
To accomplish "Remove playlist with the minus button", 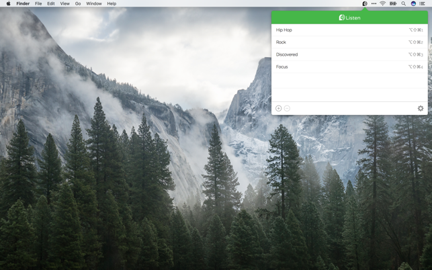I will tap(287, 108).
